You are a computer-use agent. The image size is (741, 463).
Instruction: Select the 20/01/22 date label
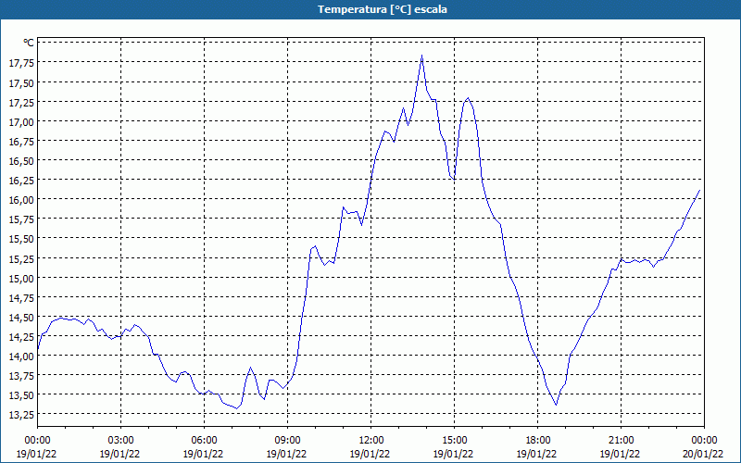coord(703,455)
